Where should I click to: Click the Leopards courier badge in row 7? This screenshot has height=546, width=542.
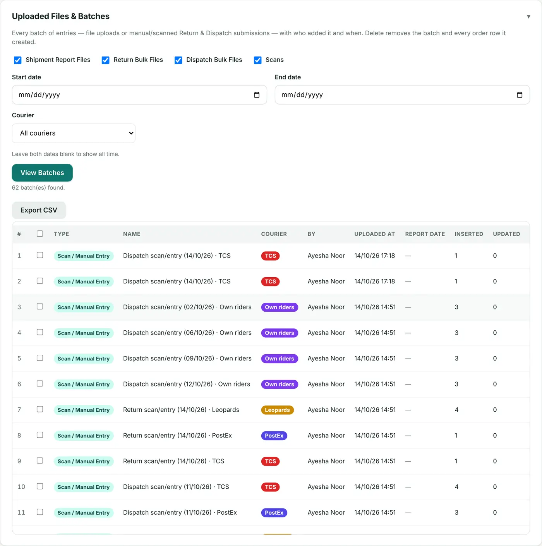tap(278, 410)
